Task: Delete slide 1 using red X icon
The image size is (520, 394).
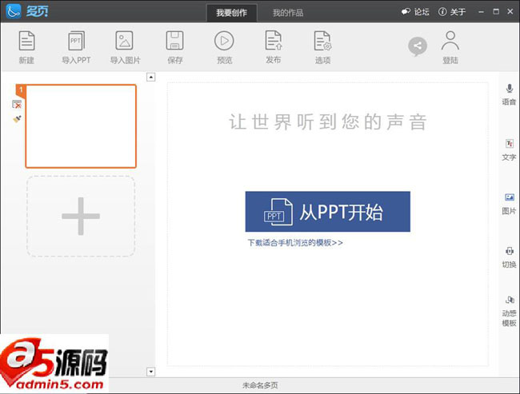Action: click(17, 105)
